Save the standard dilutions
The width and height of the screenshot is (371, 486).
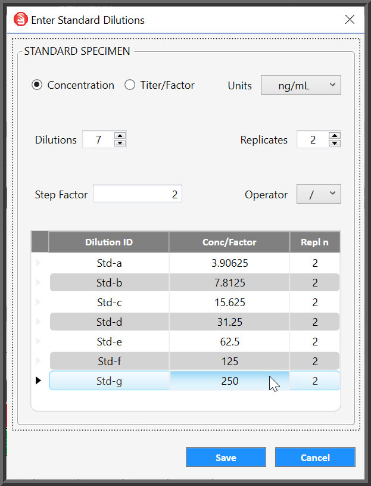click(226, 457)
